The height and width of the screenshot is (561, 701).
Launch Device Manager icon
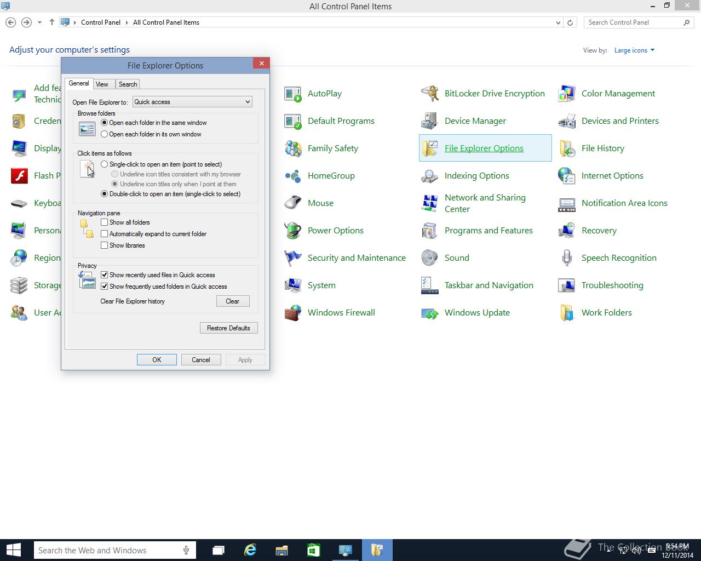click(x=430, y=121)
